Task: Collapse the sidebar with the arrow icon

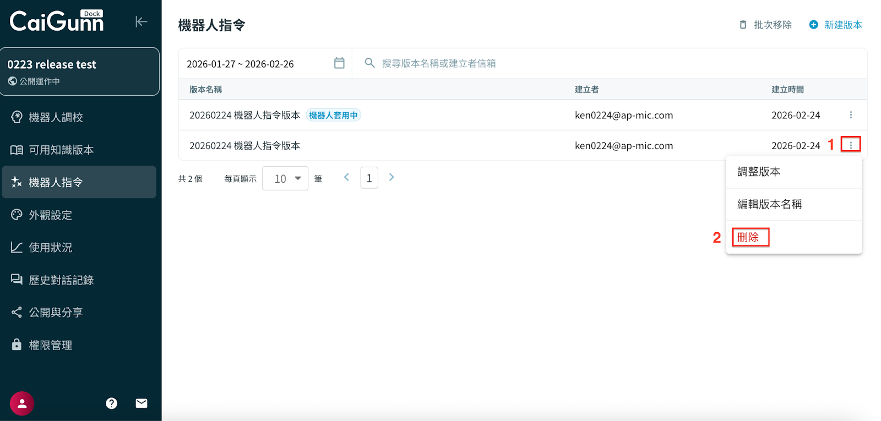Action: pos(141,21)
